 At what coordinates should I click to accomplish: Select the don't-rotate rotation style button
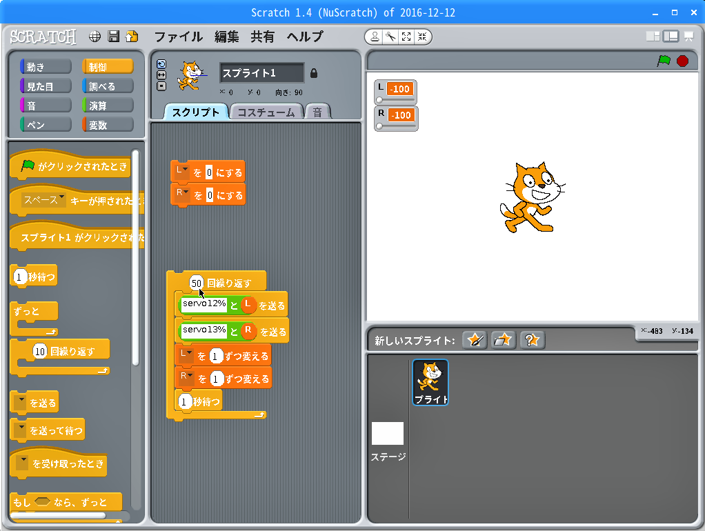[x=161, y=86]
